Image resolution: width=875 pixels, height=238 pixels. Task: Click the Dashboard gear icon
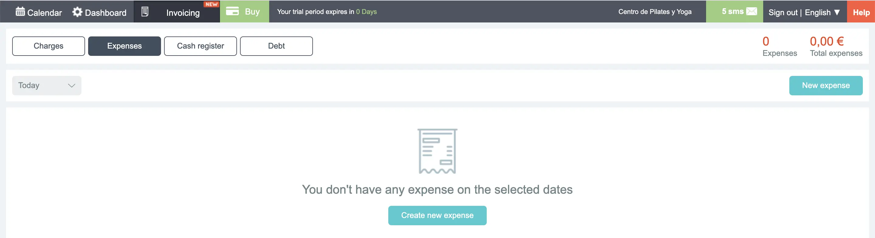click(x=77, y=12)
